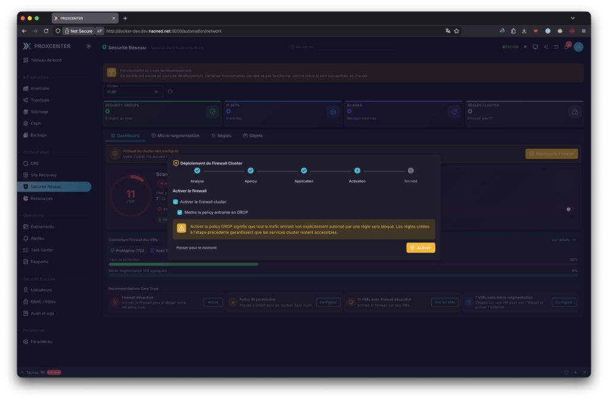Viewport: 608px width, 400px height.
Task: Click the yellow Activer button
Action: pyautogui.click(x=420, y=247)
